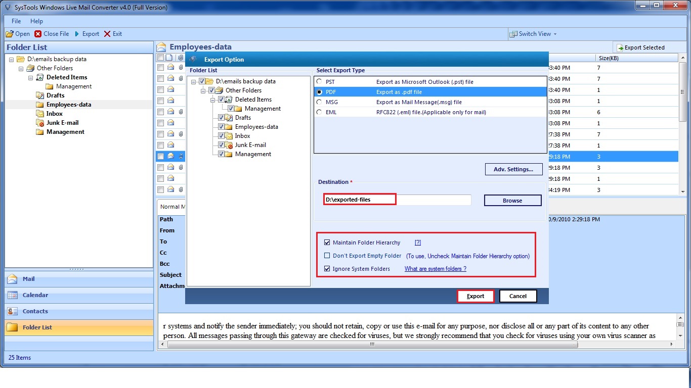Open the Help menu
Screen dimensions: 691x388
[36, 21]
